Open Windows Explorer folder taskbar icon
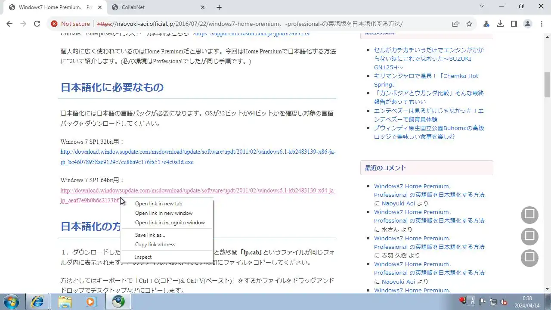Image resolution: width=551 pixels, height=310 pixels. point(65,302)
